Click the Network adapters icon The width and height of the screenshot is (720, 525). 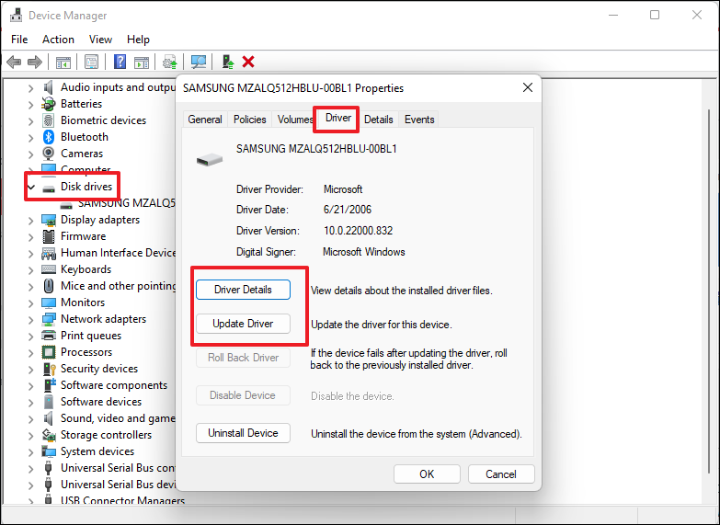click(48, 319)
